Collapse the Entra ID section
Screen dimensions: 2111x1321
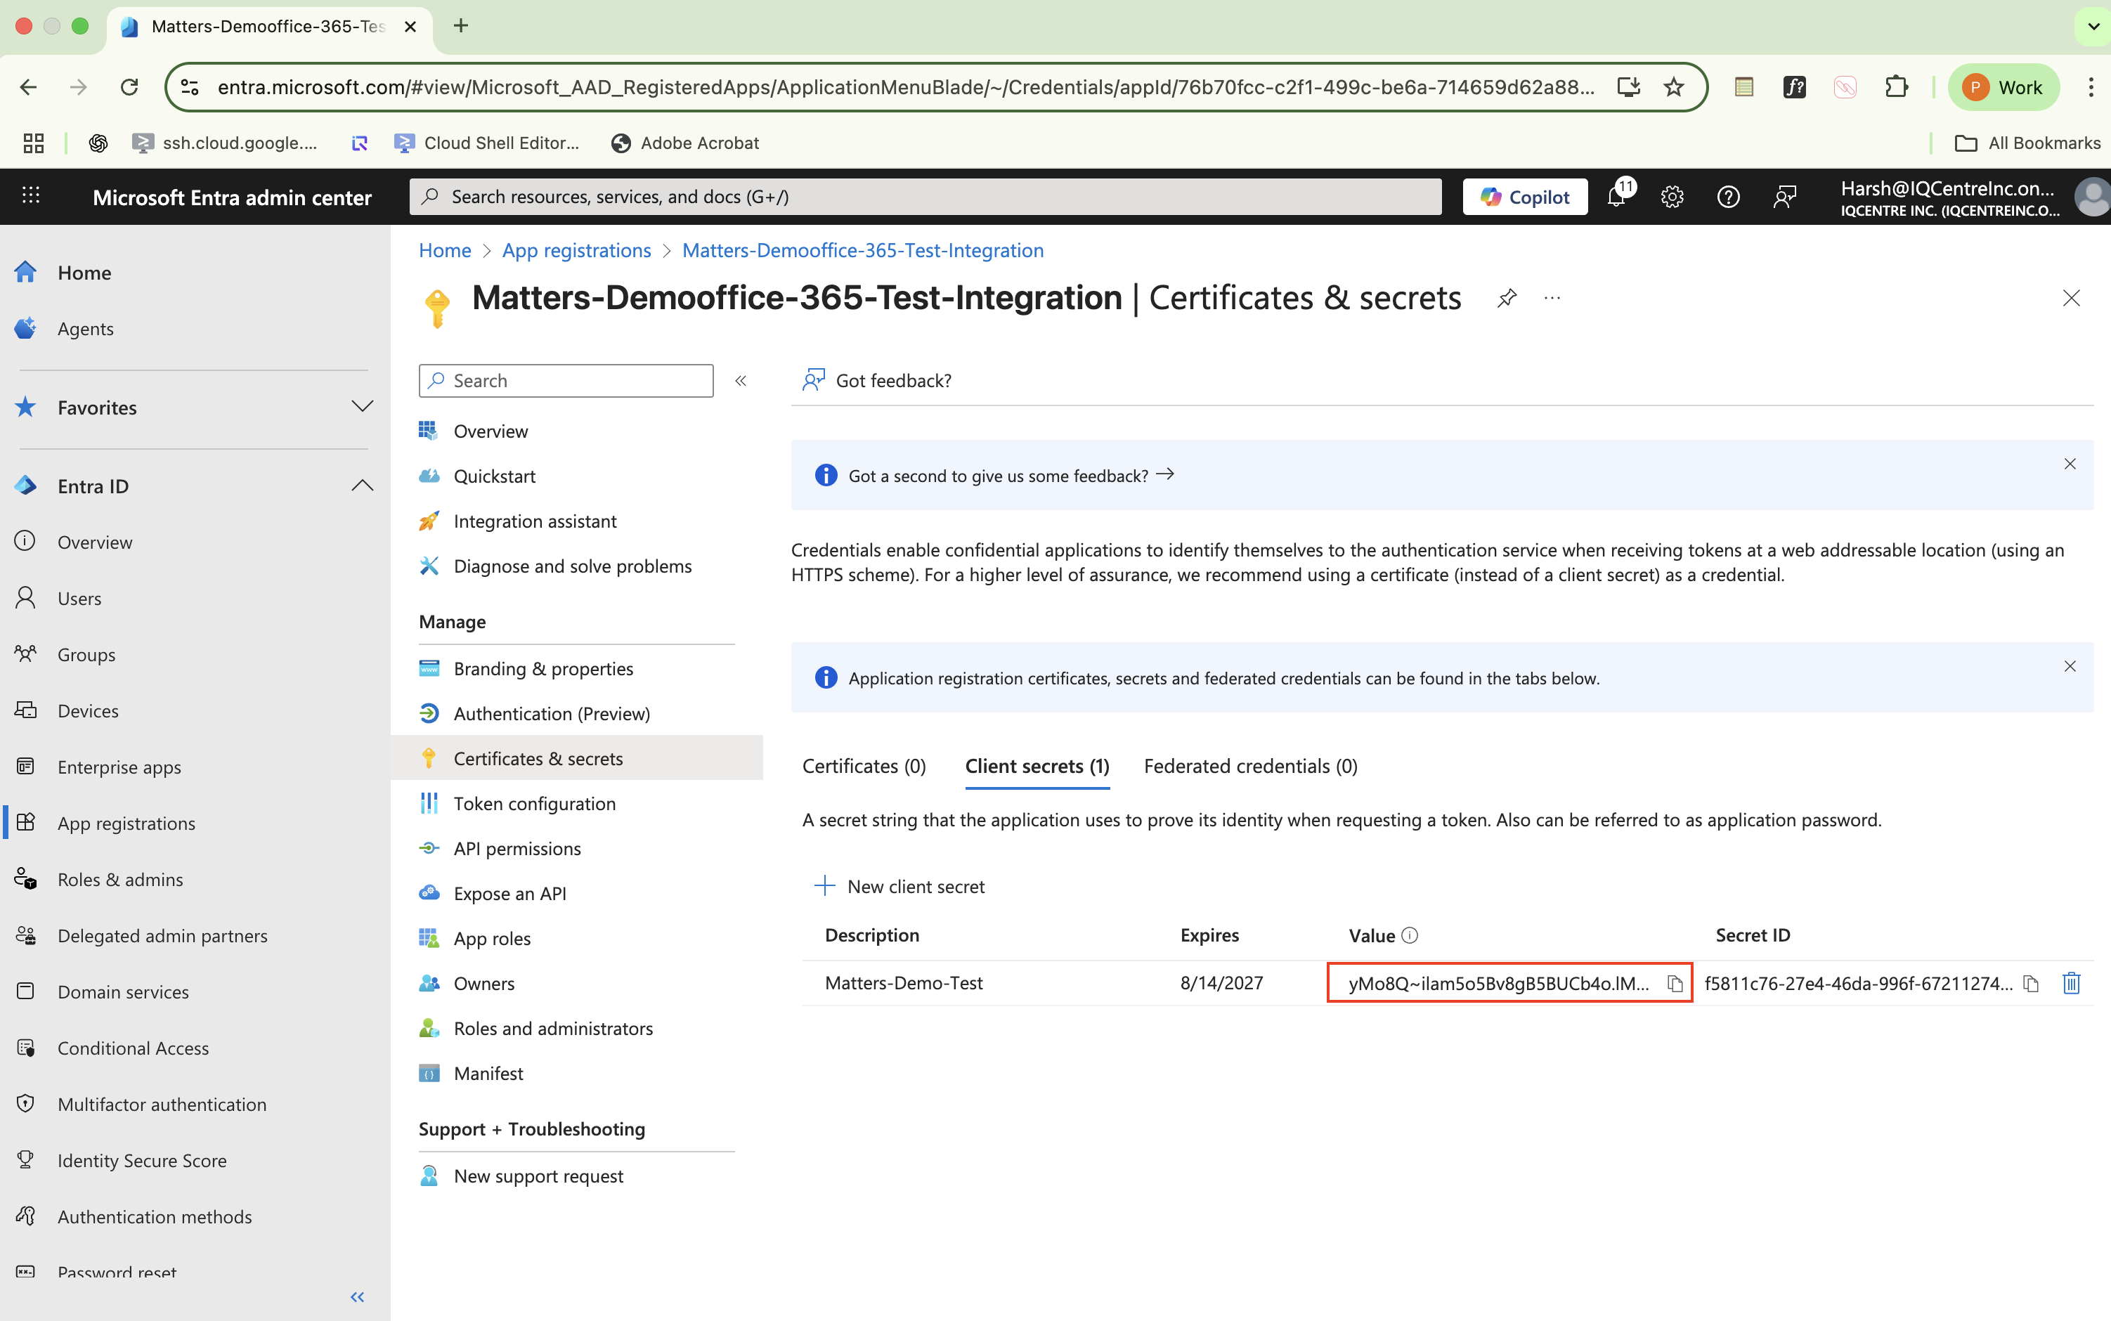pyautogui.click(x=362, y=487)
